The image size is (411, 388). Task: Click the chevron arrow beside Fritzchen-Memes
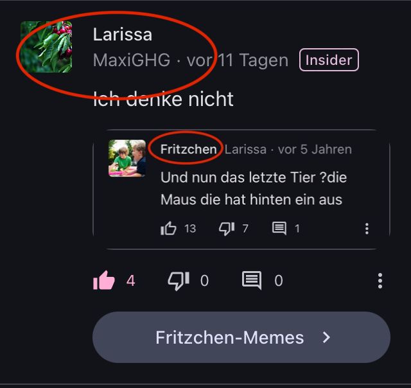(x=326, y=337)
